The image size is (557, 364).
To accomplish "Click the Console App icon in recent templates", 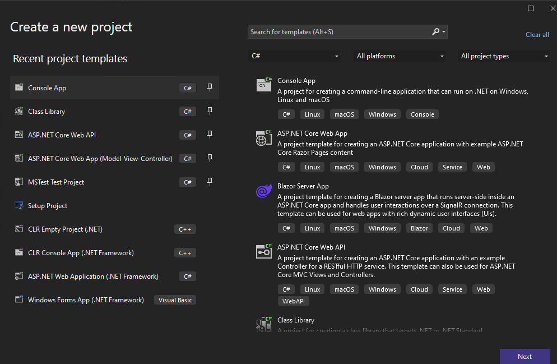I will [x=19, y=87].
